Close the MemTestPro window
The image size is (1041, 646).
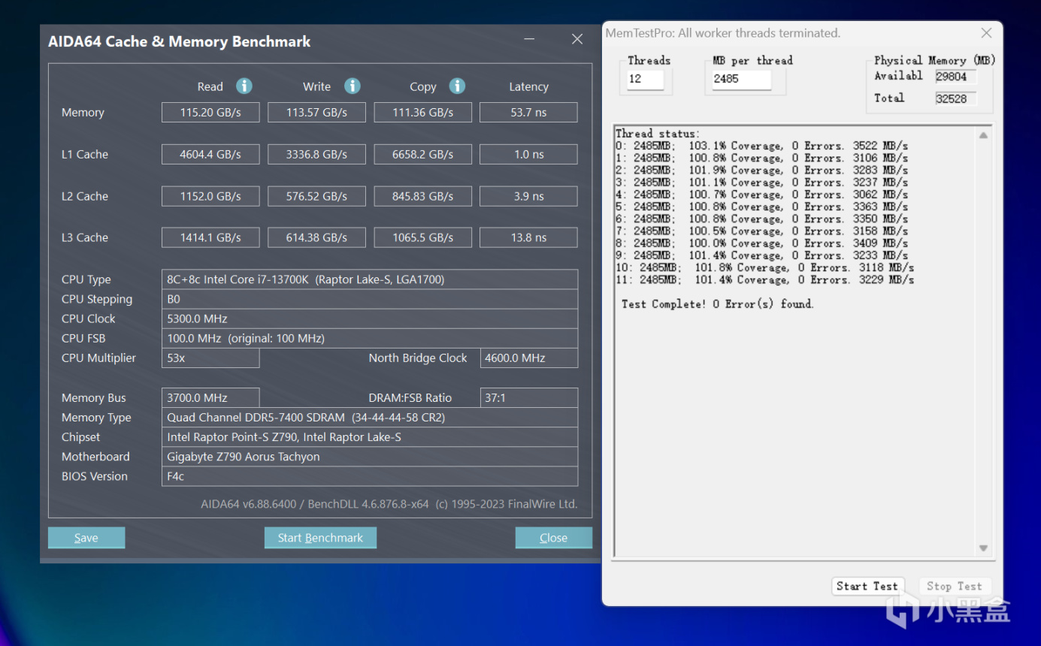[x=986, y=33]
